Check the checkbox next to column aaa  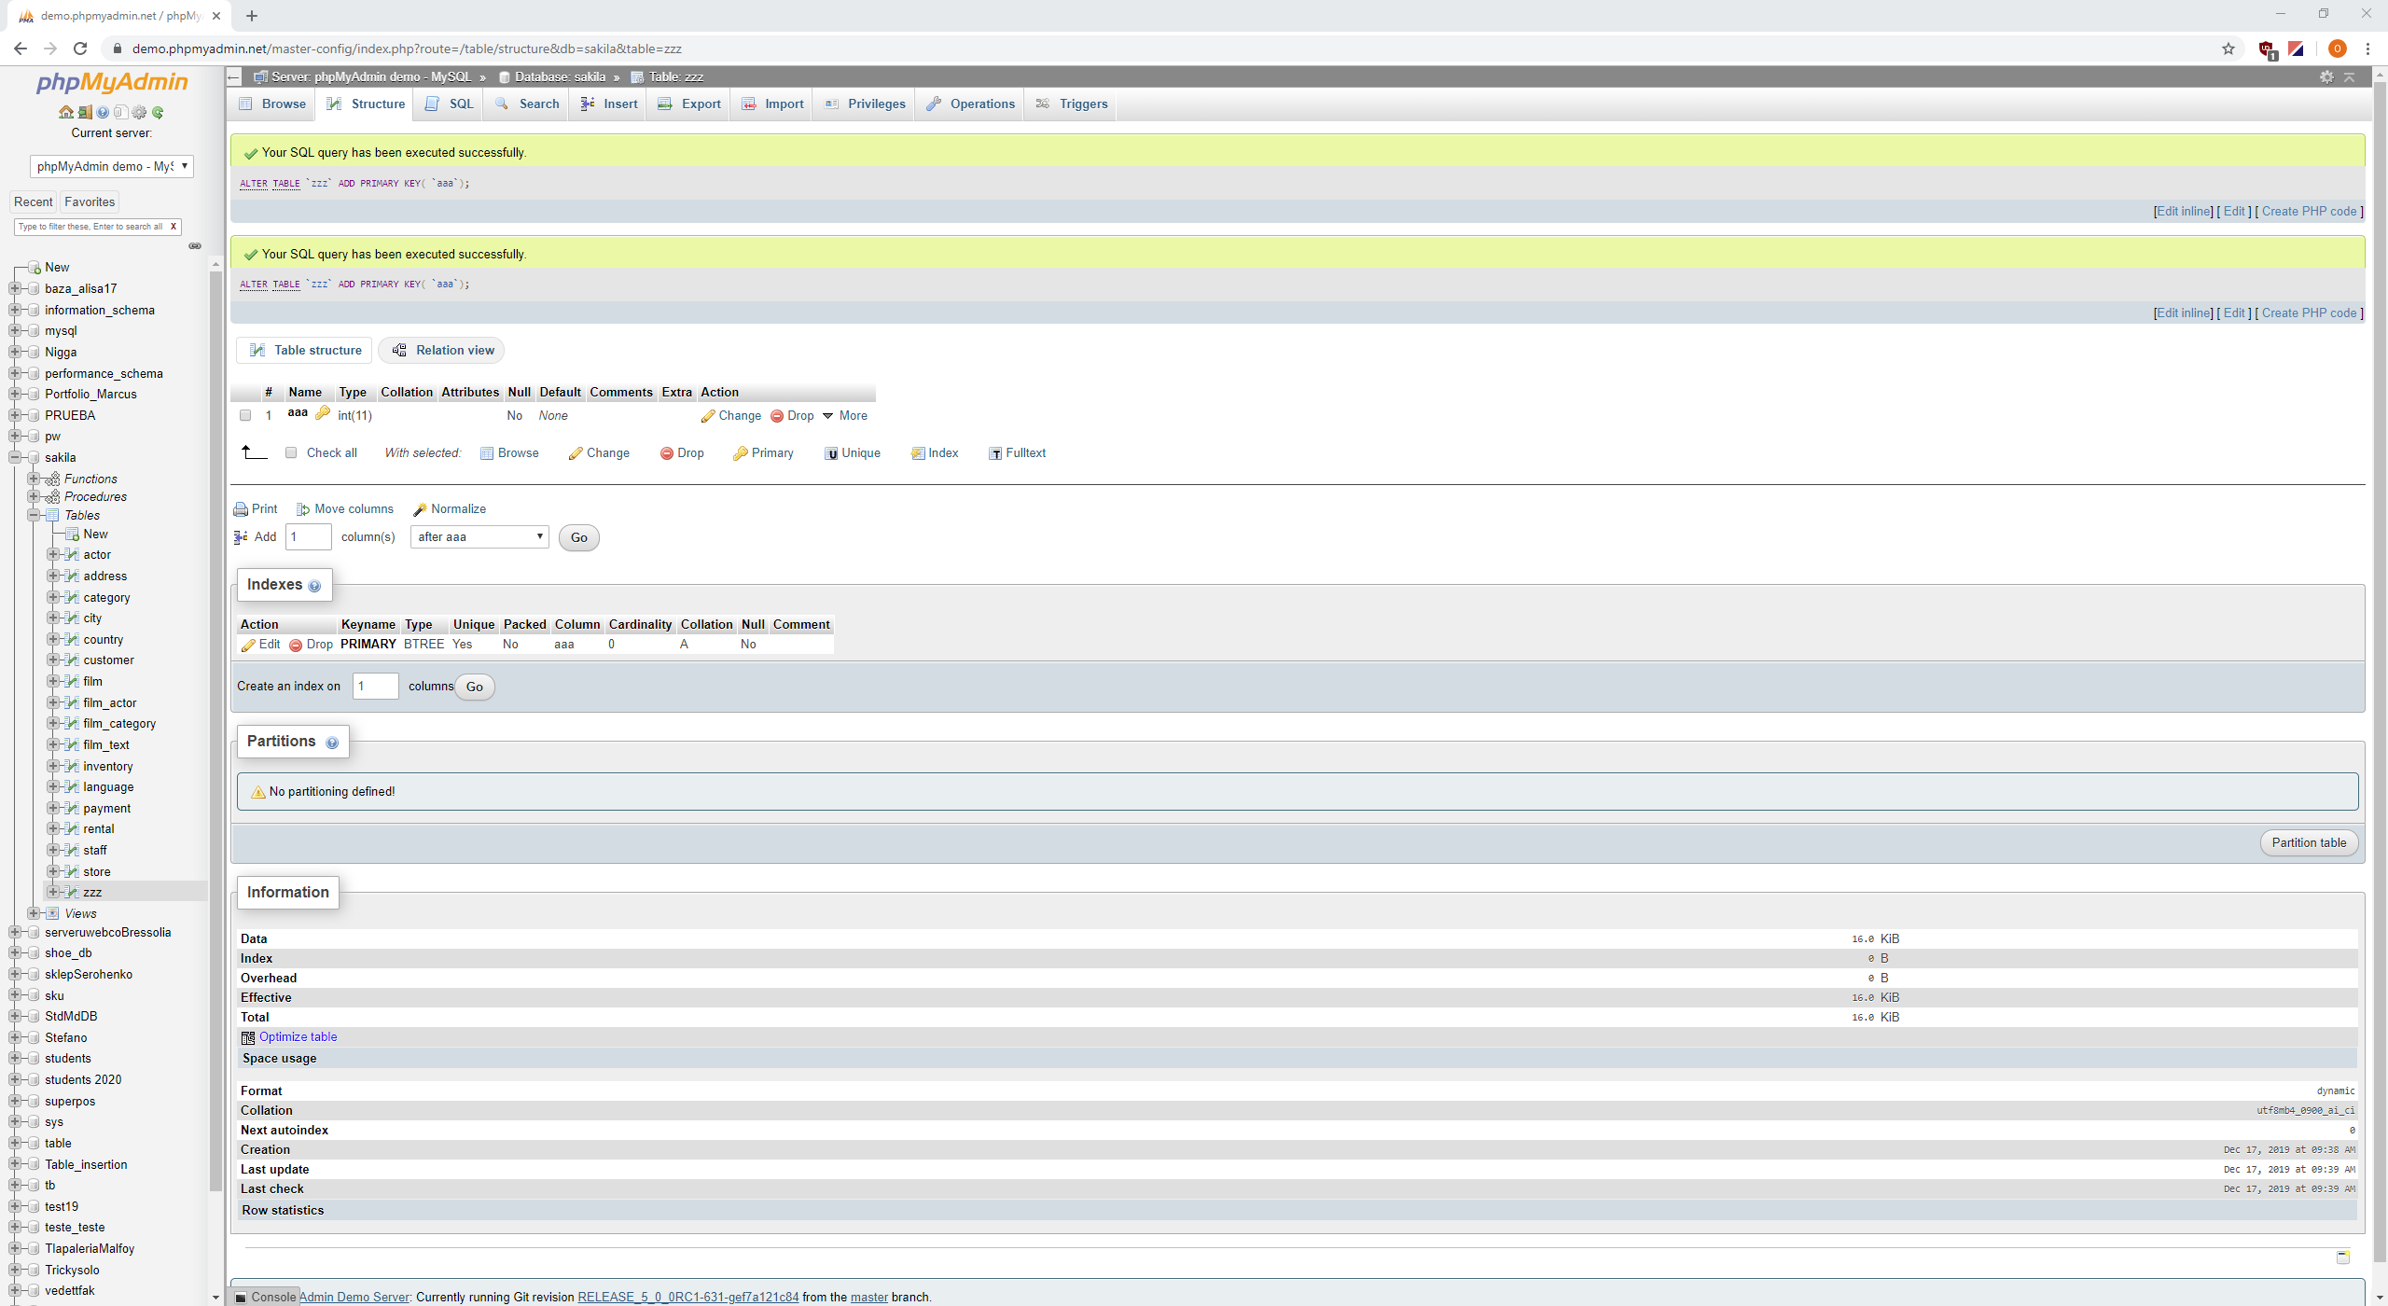[x=246, y=415]
